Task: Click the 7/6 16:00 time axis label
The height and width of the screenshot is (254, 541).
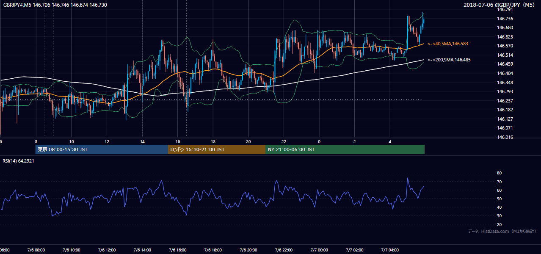Action: pos(177,250)
